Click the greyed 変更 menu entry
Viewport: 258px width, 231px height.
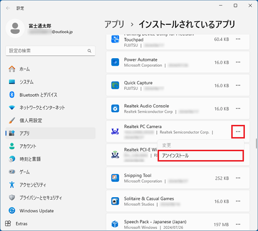point(201,145)
